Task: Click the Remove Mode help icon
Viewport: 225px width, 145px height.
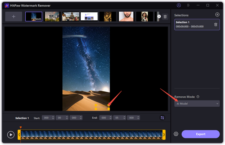Action: tap(198, 97)
